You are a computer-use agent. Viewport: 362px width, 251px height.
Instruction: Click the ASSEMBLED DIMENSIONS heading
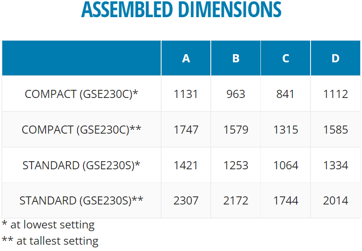(181, 9)
